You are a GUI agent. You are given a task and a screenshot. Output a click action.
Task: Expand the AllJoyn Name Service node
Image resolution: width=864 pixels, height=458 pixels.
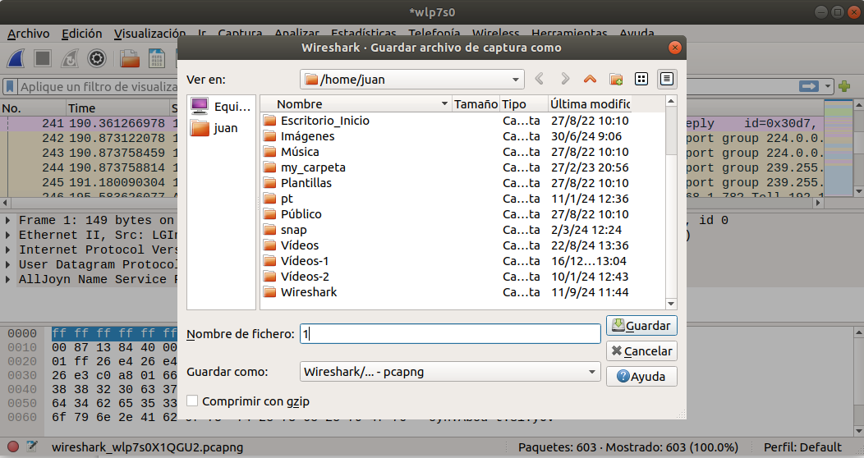click(7, 280)
